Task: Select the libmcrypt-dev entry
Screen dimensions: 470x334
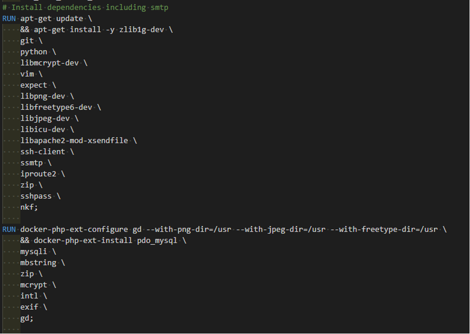Action: tap(50, 63)
